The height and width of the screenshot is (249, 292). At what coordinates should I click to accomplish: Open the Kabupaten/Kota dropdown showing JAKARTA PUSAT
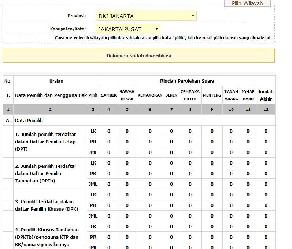point(128,29)
